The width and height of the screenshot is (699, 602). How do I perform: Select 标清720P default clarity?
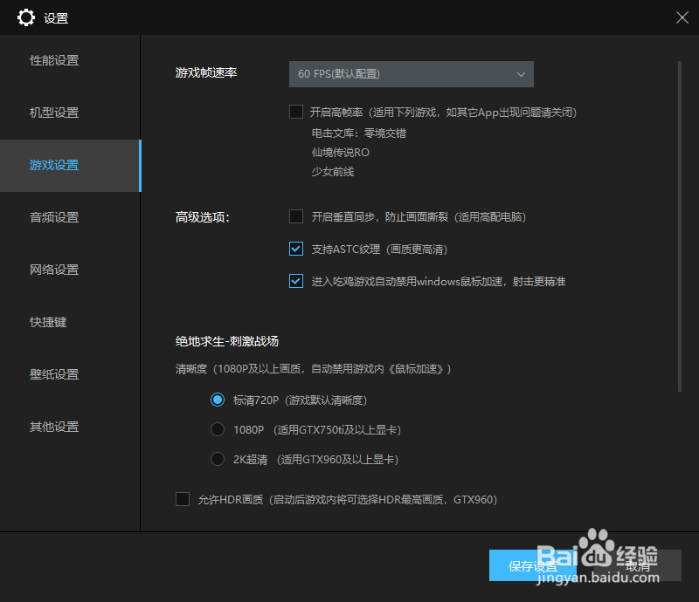tap(218, 400)
